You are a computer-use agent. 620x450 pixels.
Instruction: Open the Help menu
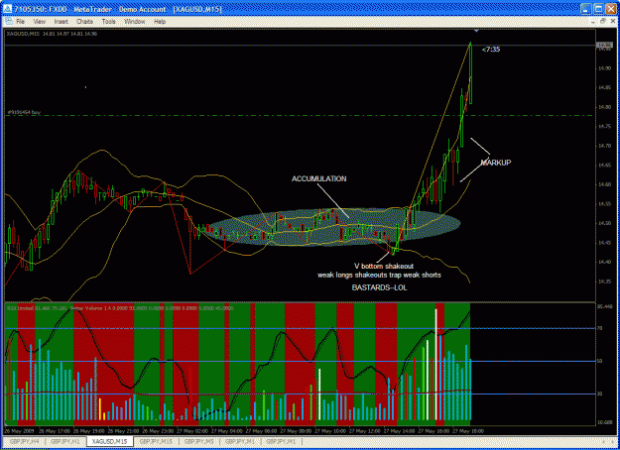point(160,22)
